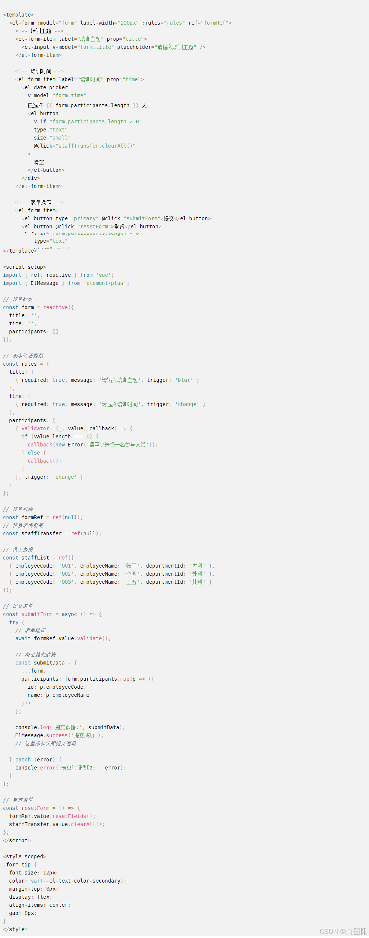
Task: Click the rule message '请选择培训时间' line
Action: [x=110, y=404]
